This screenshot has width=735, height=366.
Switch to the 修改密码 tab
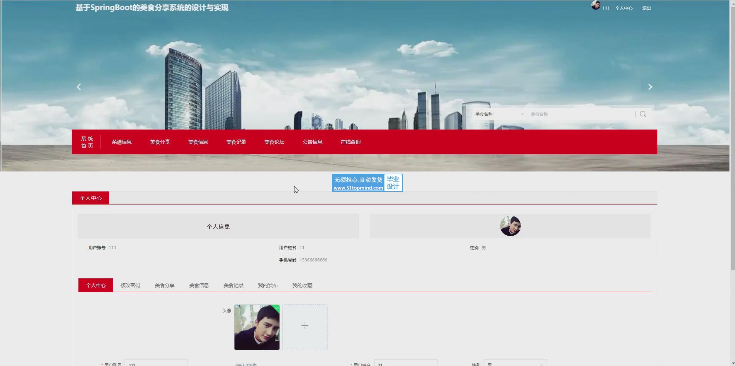(130, 285)
